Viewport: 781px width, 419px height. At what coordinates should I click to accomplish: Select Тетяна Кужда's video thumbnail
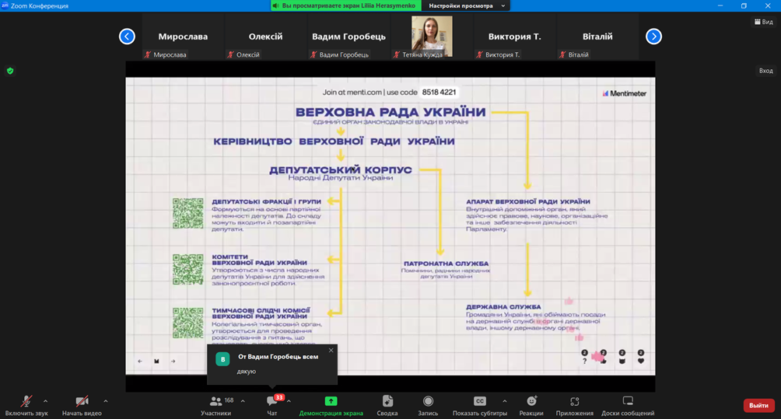(x=432, y=37)
